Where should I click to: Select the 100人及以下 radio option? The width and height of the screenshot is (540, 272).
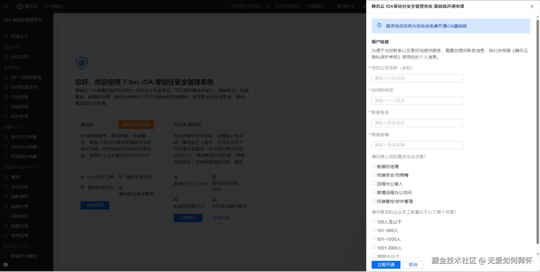click(x=374, y=221)
